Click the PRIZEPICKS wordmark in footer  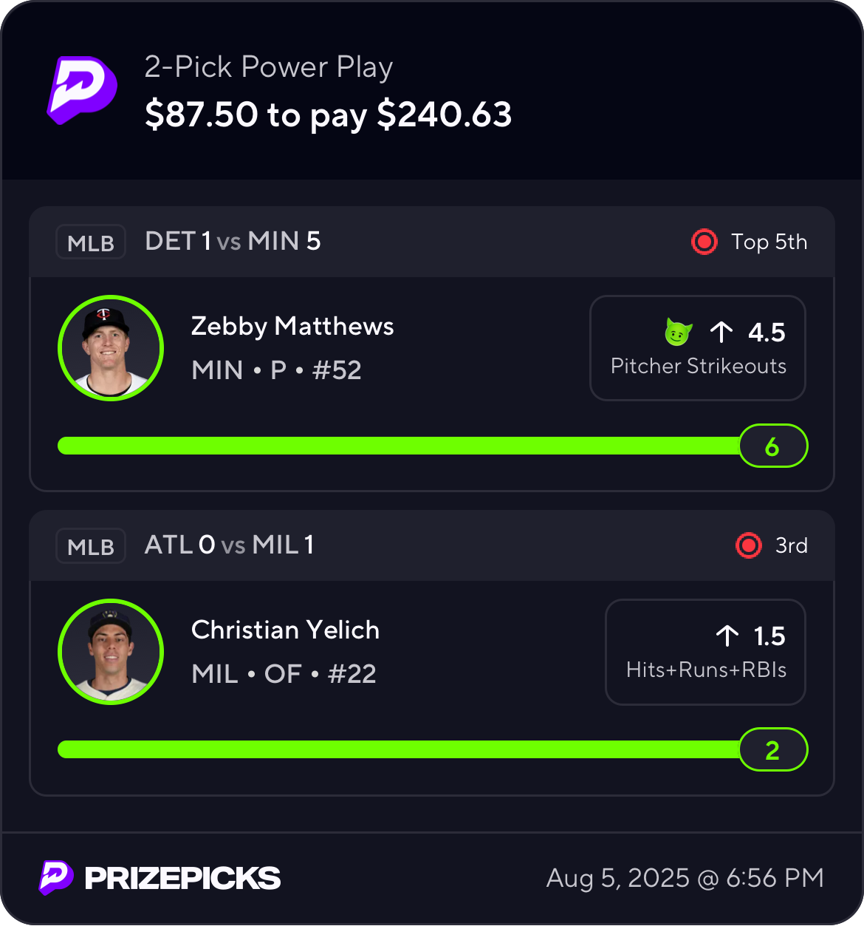[x=182, y=878]
